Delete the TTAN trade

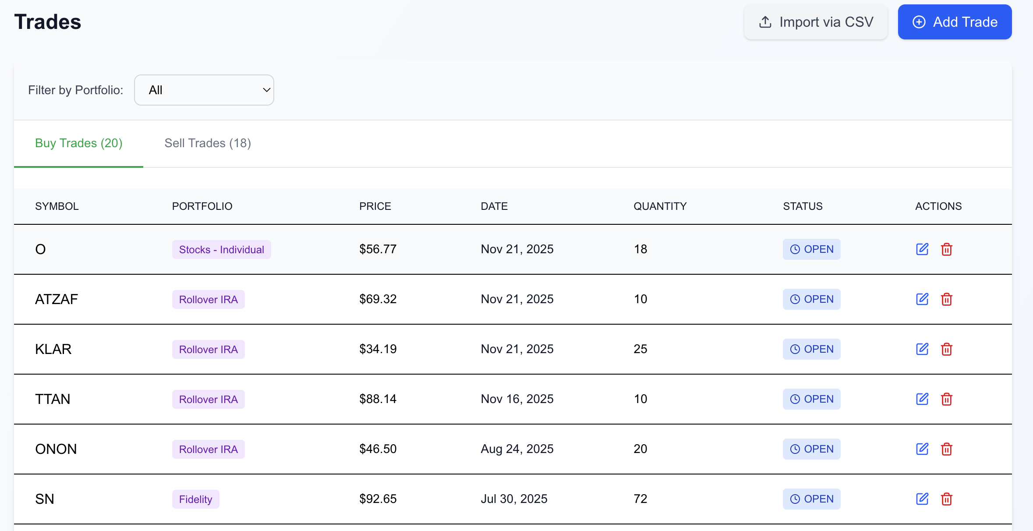pyautogui.click(x=946, y=399)
